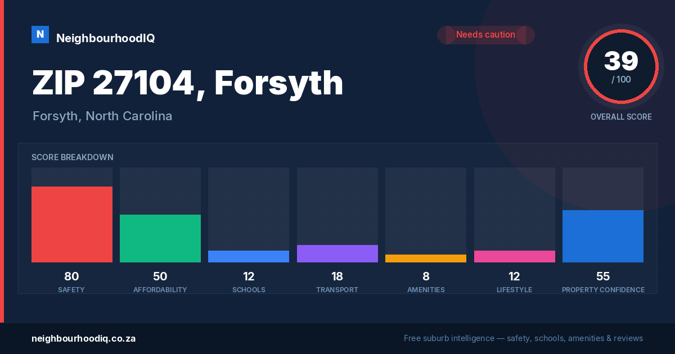The height and width of the screenshot is (354, 675).
Task: Click the TRANSPORT label
Action: point(337,290)
